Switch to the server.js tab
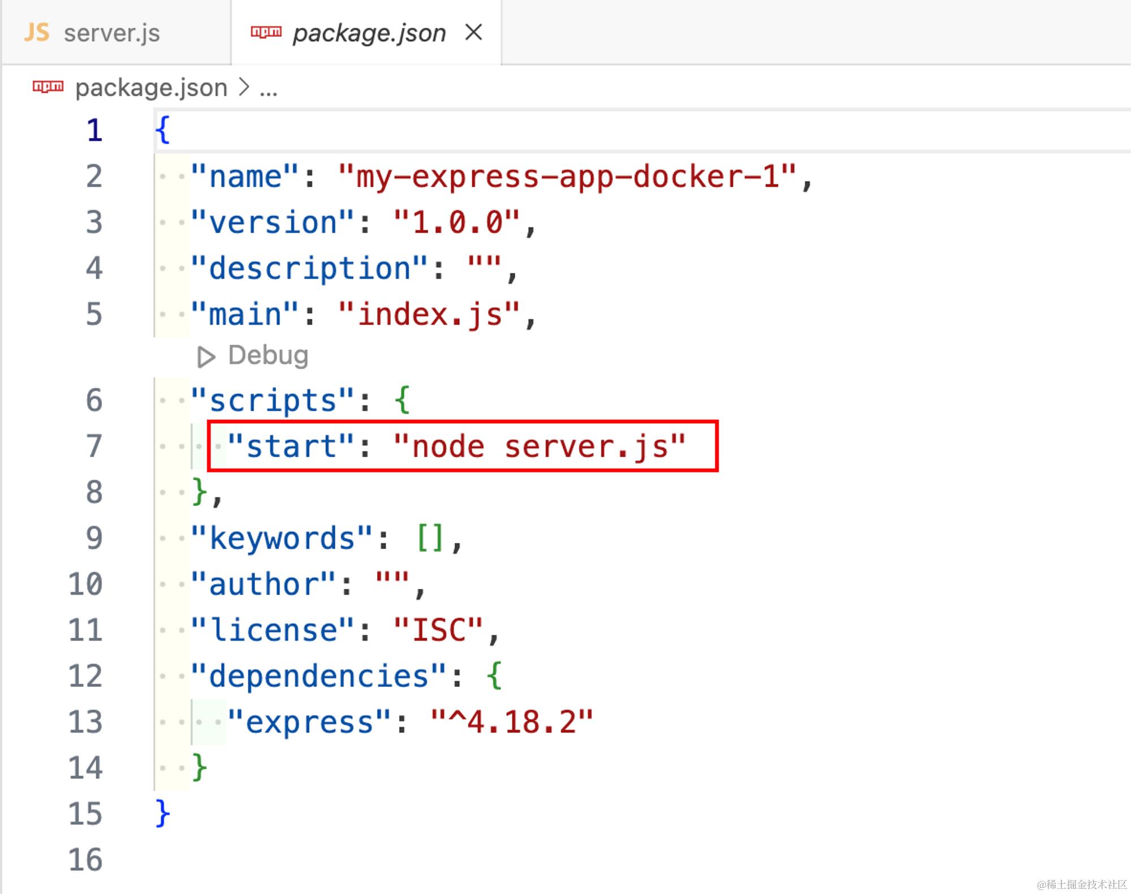The image size is (1131, 894). (111, 33)
